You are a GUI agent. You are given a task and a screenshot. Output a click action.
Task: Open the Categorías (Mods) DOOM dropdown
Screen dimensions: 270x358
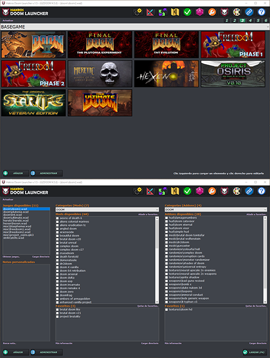point(107,210)
